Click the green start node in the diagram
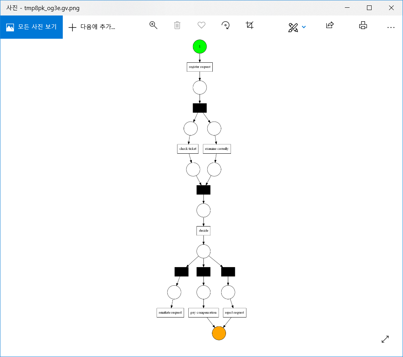 199,46
